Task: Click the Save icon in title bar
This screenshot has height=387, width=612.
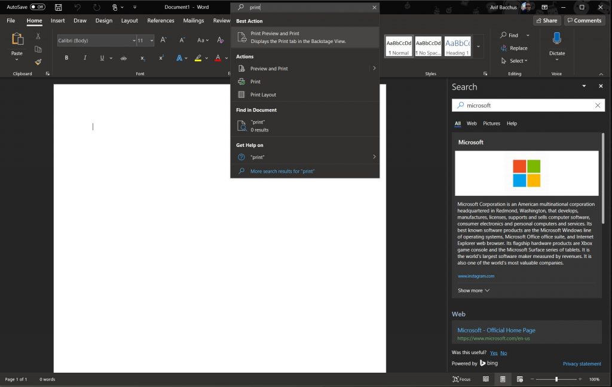Action: (58, 7)
